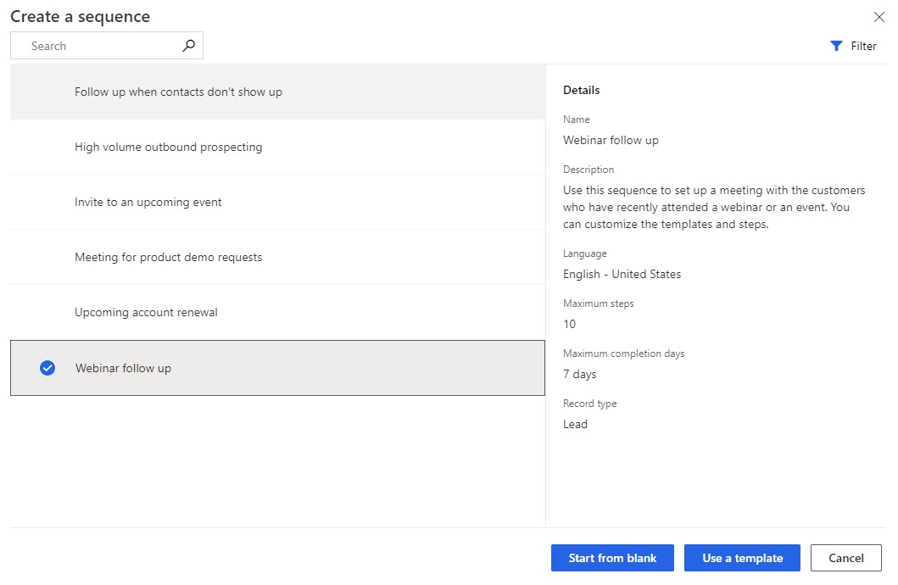Uncheck the blue checkmark on Webinar follow up

pyautogui.click(x=47, y=368)
